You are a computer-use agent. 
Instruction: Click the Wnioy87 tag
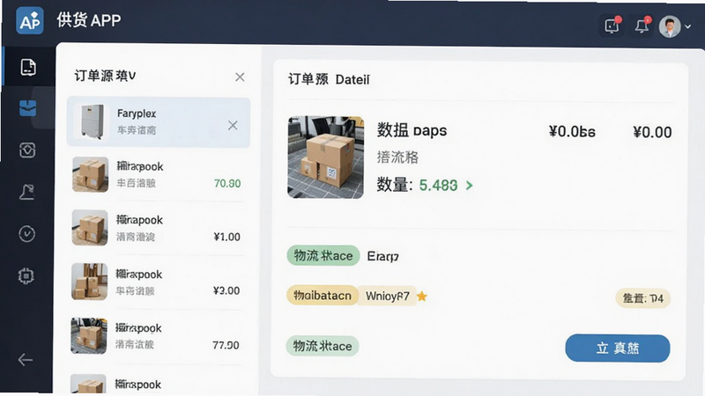pyautogui.click(x=388, y=297)
